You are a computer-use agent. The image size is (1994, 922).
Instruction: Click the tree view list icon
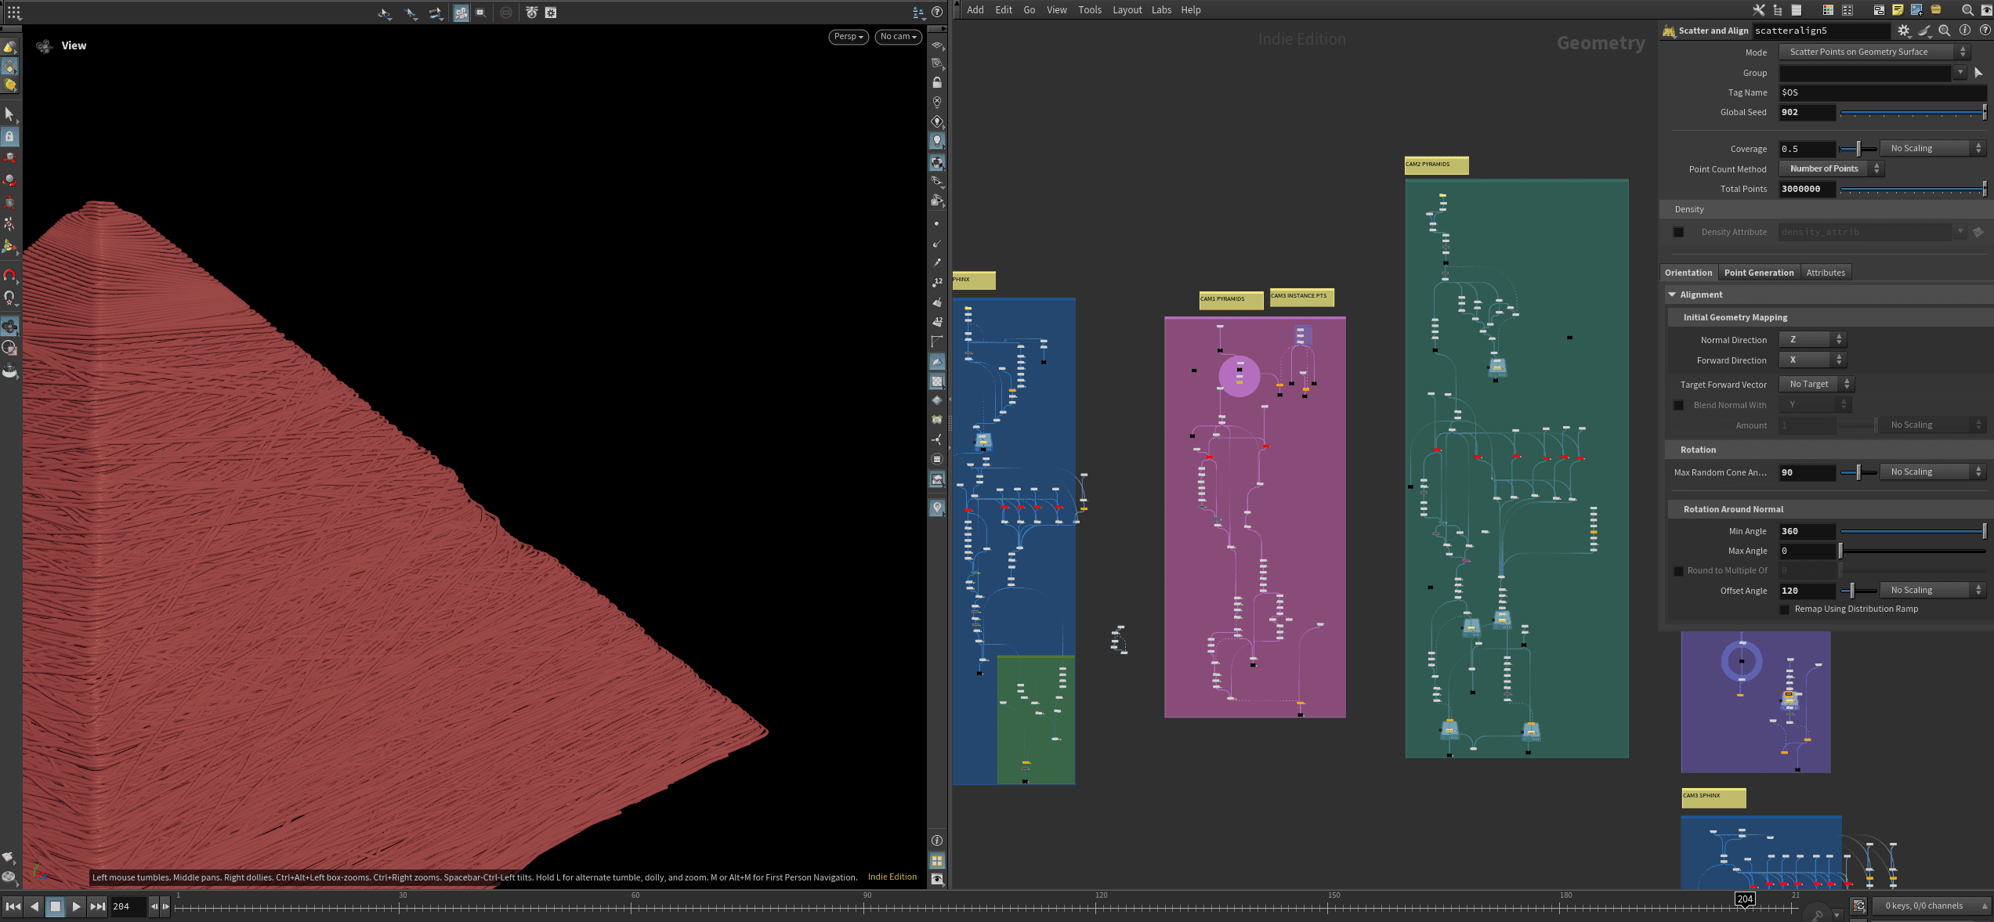point(1778,10)
